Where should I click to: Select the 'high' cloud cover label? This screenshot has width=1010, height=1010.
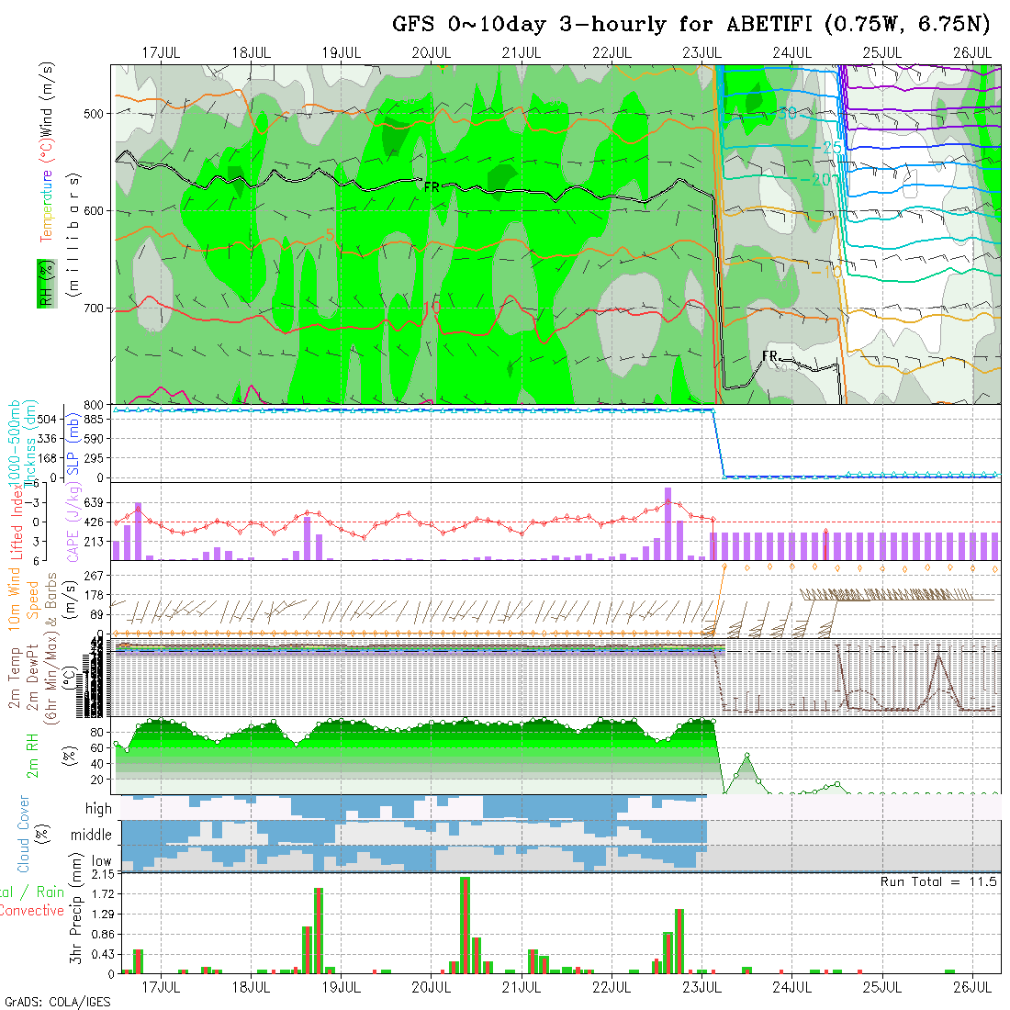pyautogui.click(x=98, y=809)
